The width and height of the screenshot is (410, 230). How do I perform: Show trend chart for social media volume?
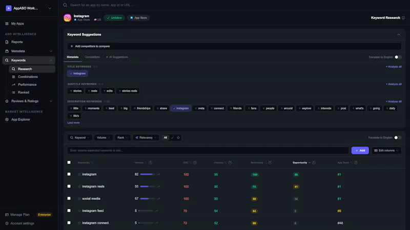[x=158, y=199]
